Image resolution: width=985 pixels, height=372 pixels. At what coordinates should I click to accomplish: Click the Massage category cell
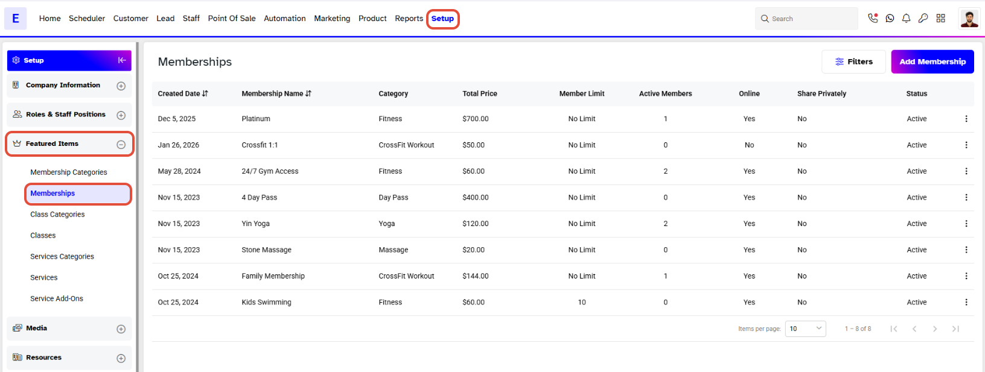[394, 250]
